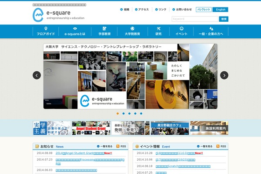Open the 2014.10.06 event link

175,160
